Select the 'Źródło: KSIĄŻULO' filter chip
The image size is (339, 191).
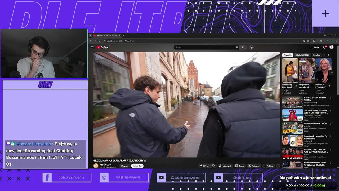(302, 55)
